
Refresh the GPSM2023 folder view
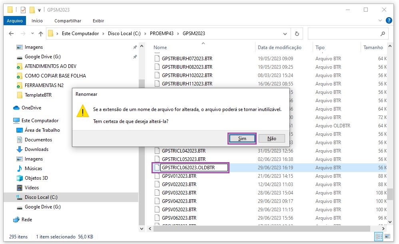pyautogui.click(x=297, y=34)
